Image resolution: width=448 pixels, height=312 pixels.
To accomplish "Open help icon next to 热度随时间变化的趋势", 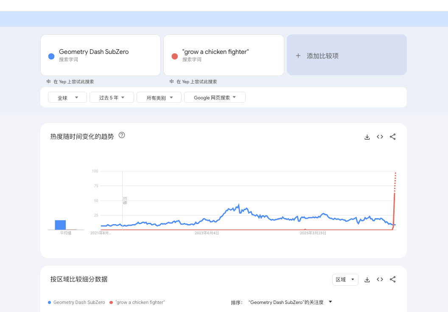I will point(122,135).
